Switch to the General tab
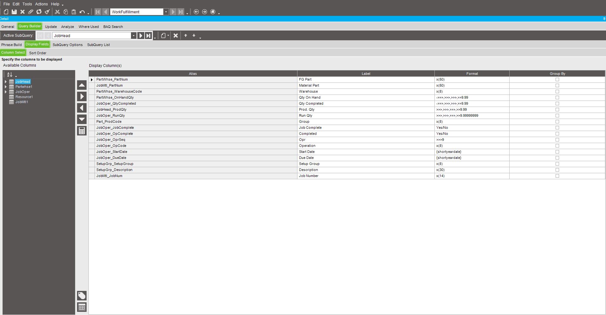The image size is (606, 315). pyautogui.click(x=8, y=27)
